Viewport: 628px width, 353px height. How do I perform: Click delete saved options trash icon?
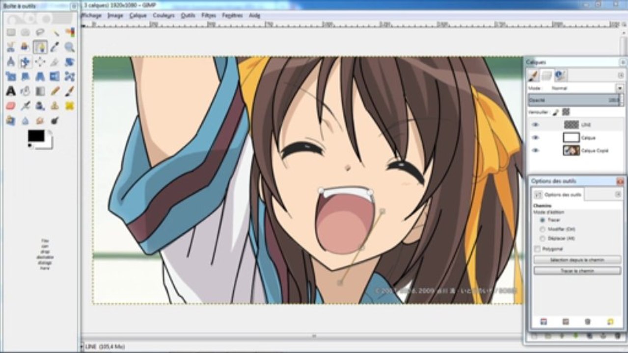588,322
